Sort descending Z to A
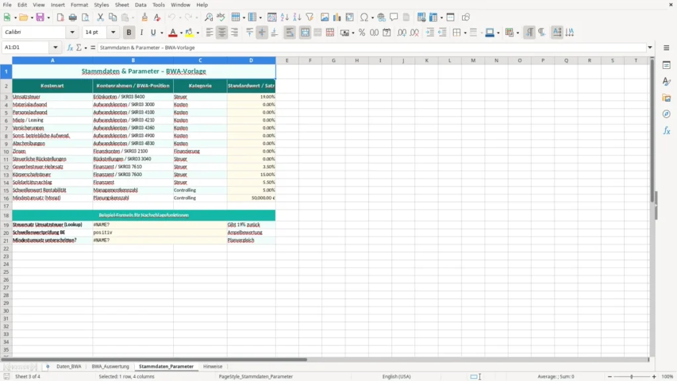The height and width of the screenshot is (381, 677). click(297, 17)
